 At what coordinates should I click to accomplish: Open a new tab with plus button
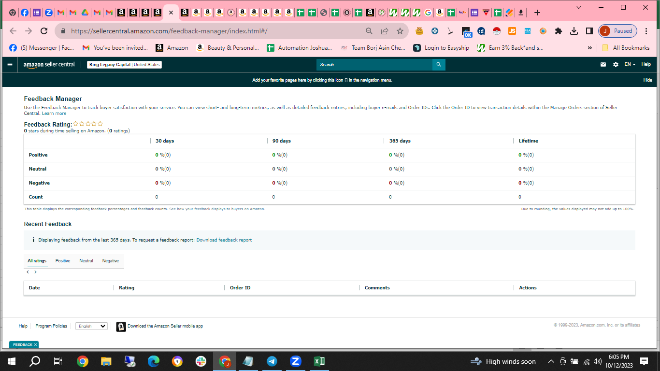pyautogui.click(x=537, y=13)
